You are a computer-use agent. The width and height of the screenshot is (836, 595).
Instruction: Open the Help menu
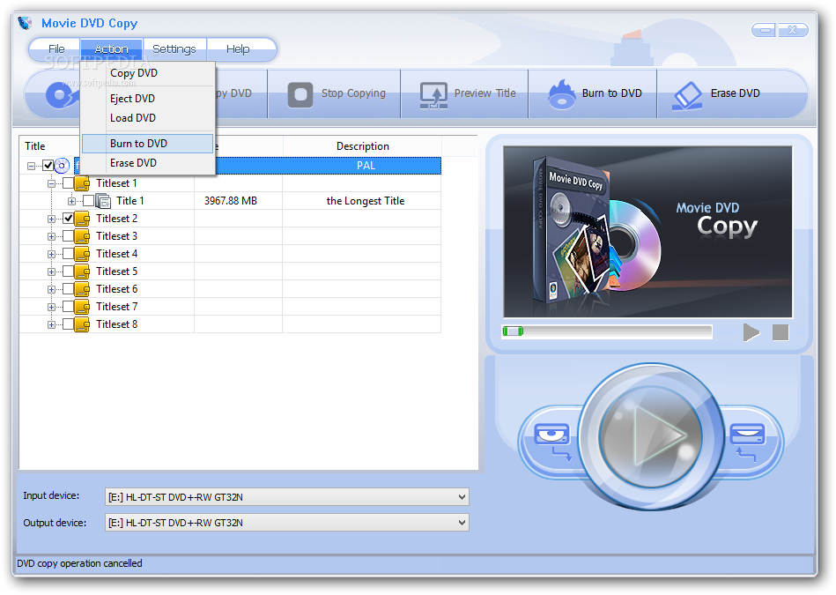pos(238,49)
